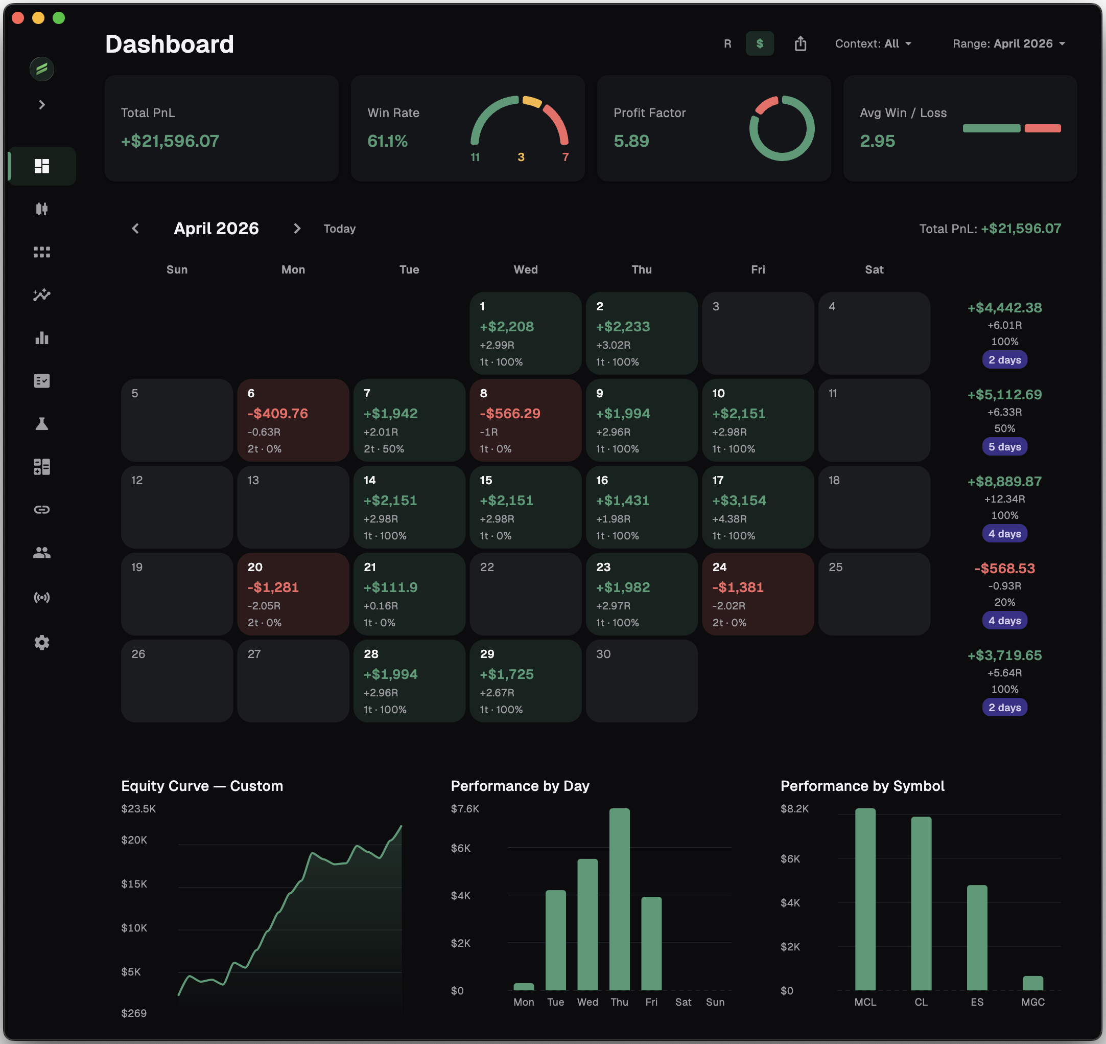Viewport: 1106px width, 1044px height.
Task: Open the bar chart reports icon in sidebar
Action: (x=42, y=338)
